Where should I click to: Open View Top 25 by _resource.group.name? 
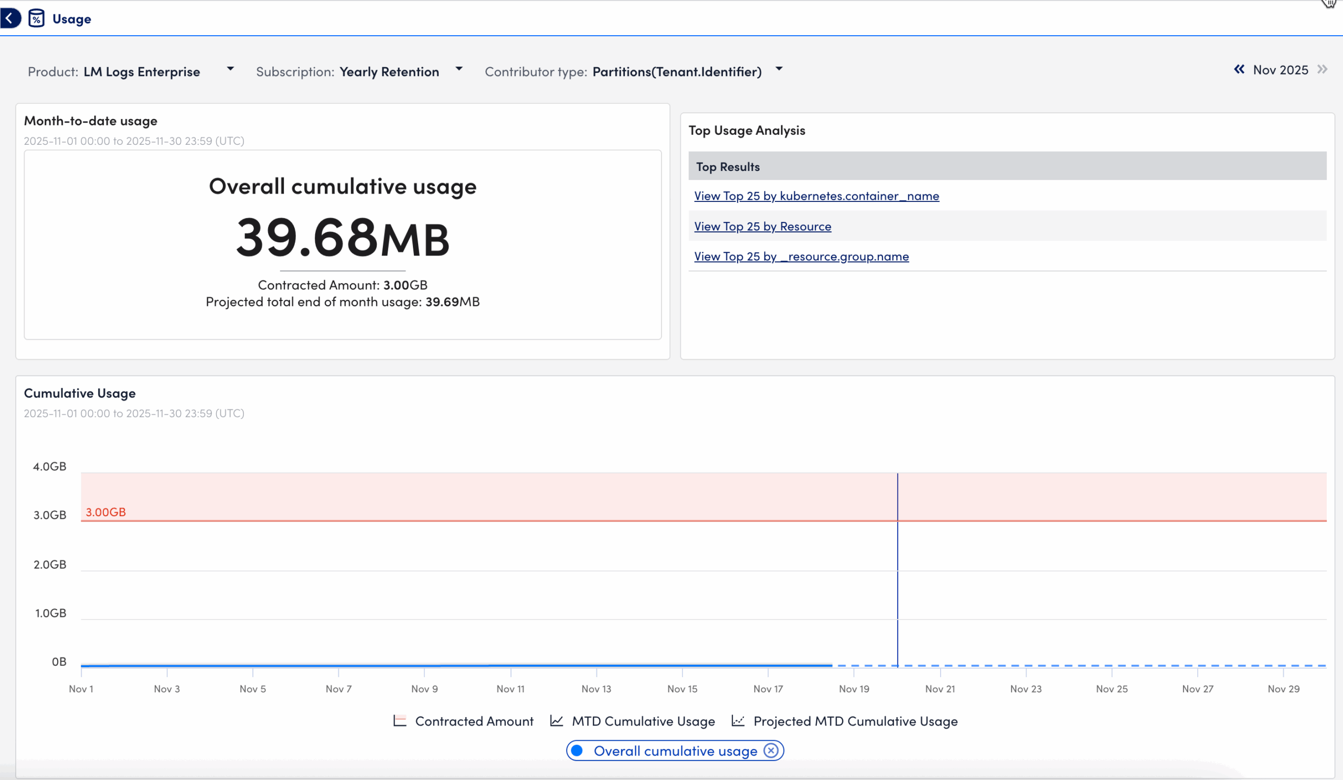point(801,257)
